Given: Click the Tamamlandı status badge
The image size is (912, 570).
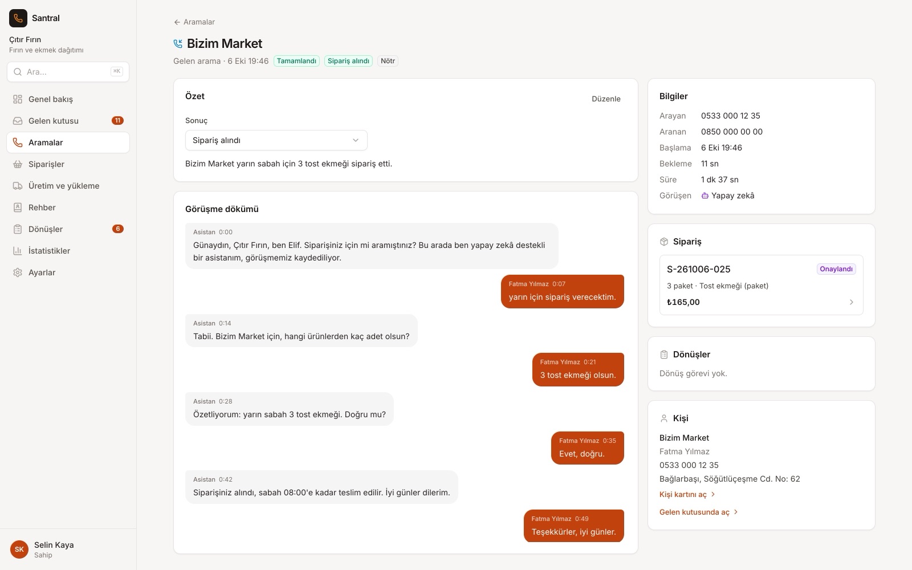Looking at the screenshot, I should pyautogui.click(x=296, y=61).
